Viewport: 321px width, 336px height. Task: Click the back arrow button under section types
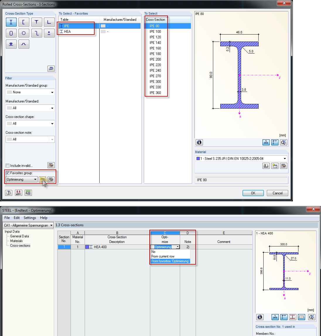click(x=51, y=68)
